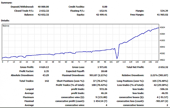
Task: Click the Profit Factor label
Action: click(26, 71)
